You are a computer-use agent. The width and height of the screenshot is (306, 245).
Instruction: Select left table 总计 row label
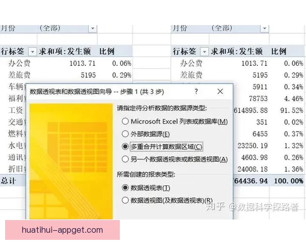[8, 181]
